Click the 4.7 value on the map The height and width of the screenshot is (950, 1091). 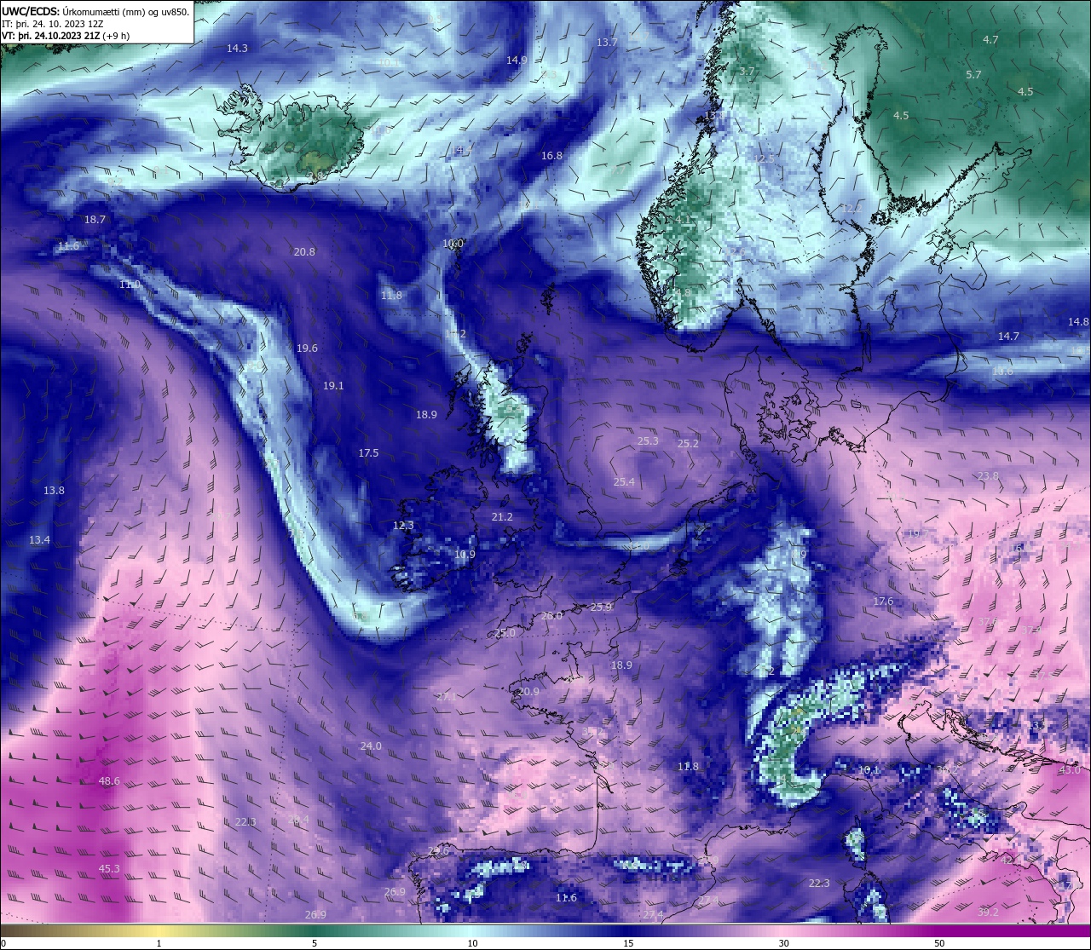click(990, 40)
